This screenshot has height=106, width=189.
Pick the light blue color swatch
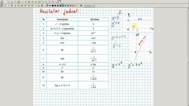(x=66, y=6)
